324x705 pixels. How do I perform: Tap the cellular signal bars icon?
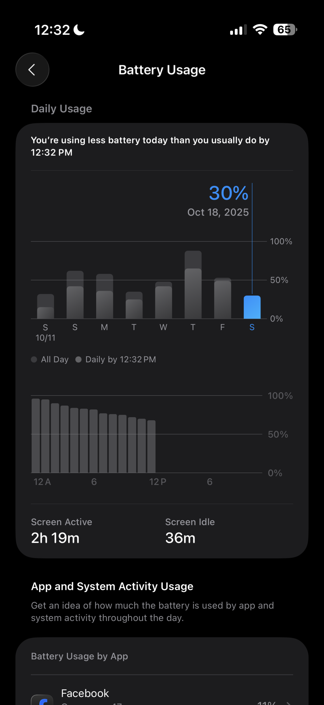(x=238, y=30)
